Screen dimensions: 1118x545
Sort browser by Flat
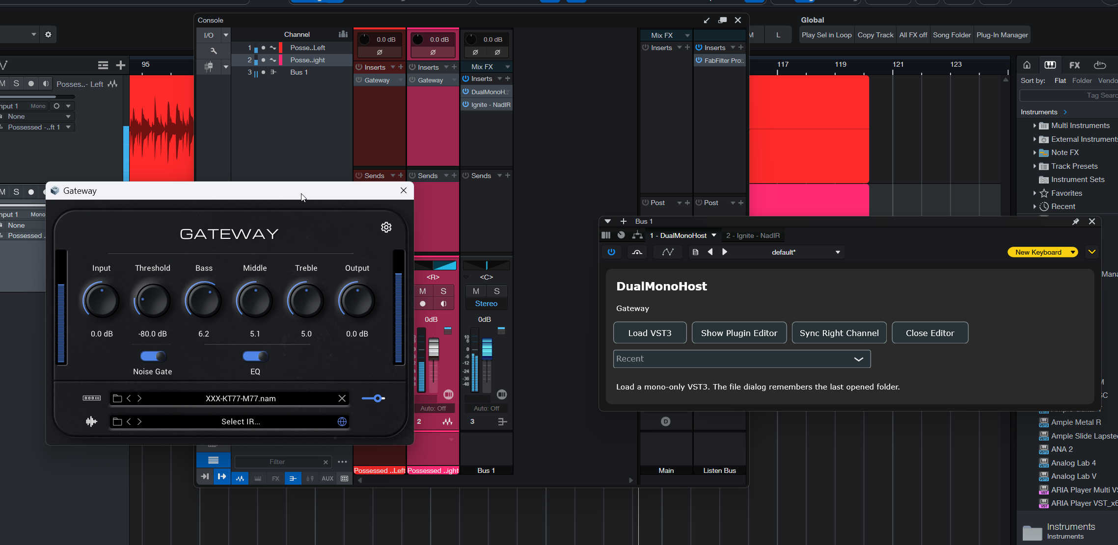coord(1060,80)
